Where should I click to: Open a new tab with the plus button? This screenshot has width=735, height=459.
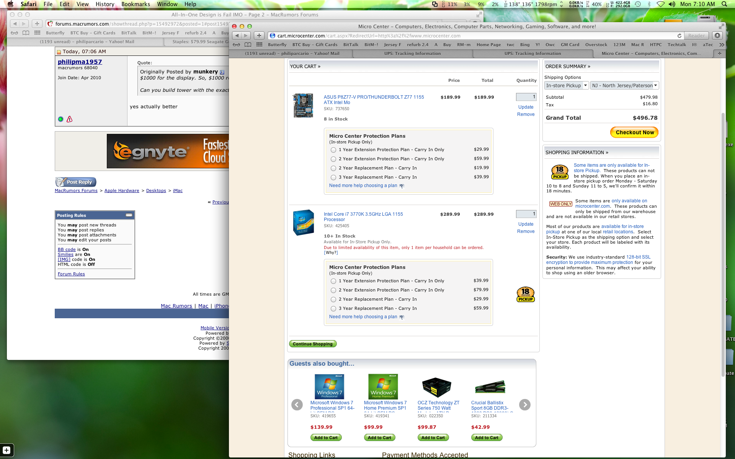719,54
